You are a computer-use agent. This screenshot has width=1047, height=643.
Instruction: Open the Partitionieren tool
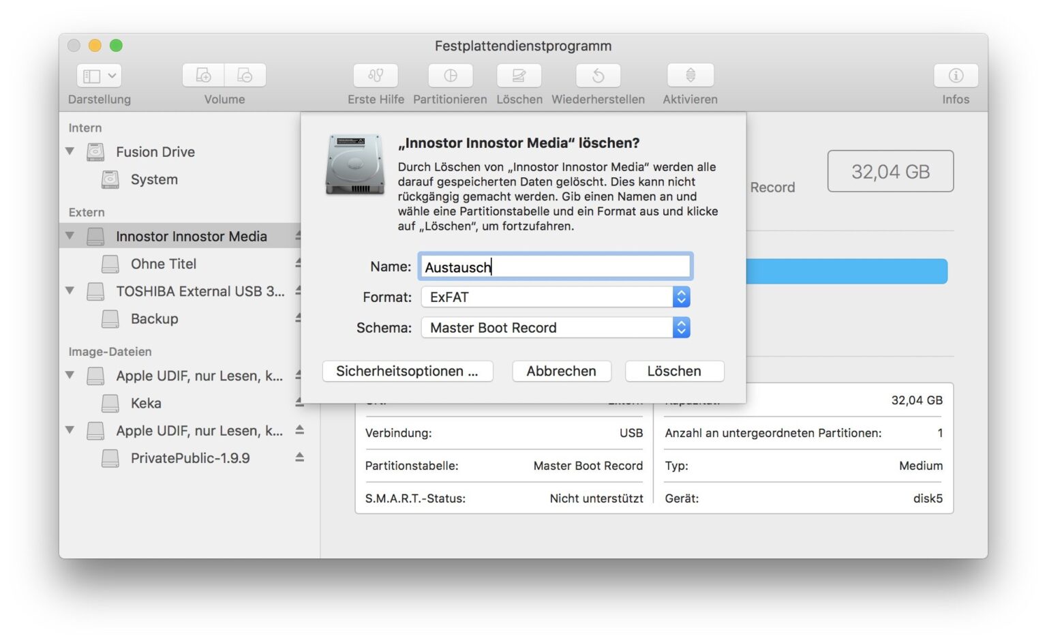(450, 75)
